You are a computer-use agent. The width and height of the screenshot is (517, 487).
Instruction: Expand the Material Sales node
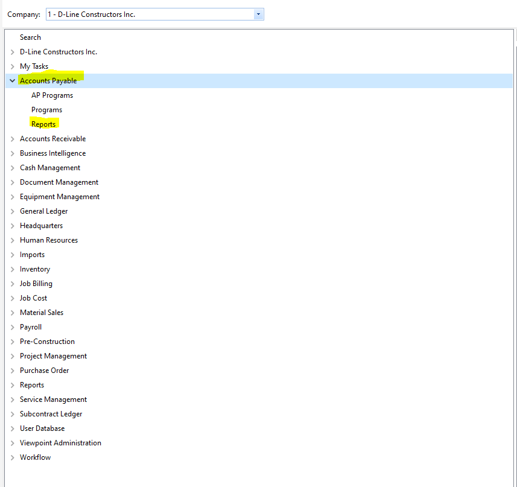click(x=13, y=313)
